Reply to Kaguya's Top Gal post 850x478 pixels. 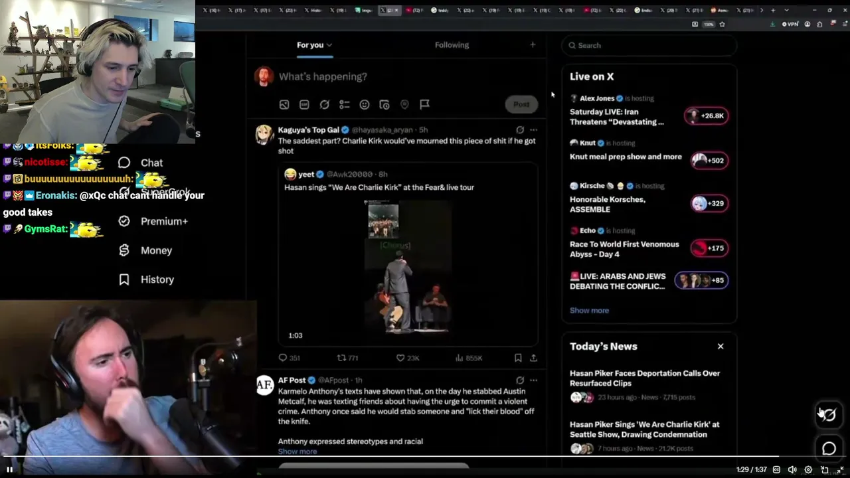pos(290,358)
